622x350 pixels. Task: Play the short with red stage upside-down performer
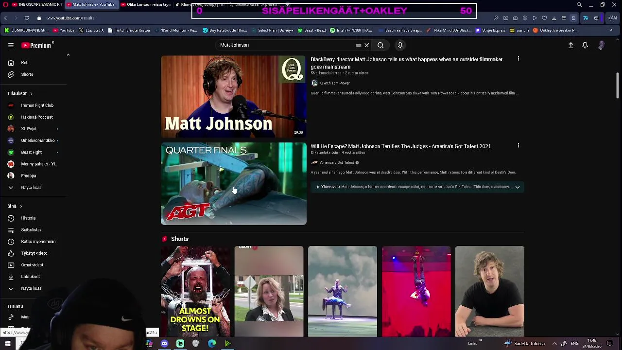(416, 291)
